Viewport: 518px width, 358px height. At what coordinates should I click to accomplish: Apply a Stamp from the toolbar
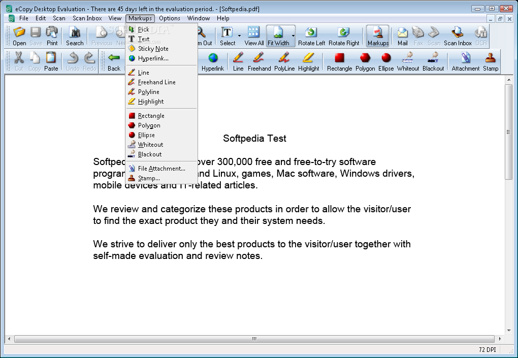(491, 61)
